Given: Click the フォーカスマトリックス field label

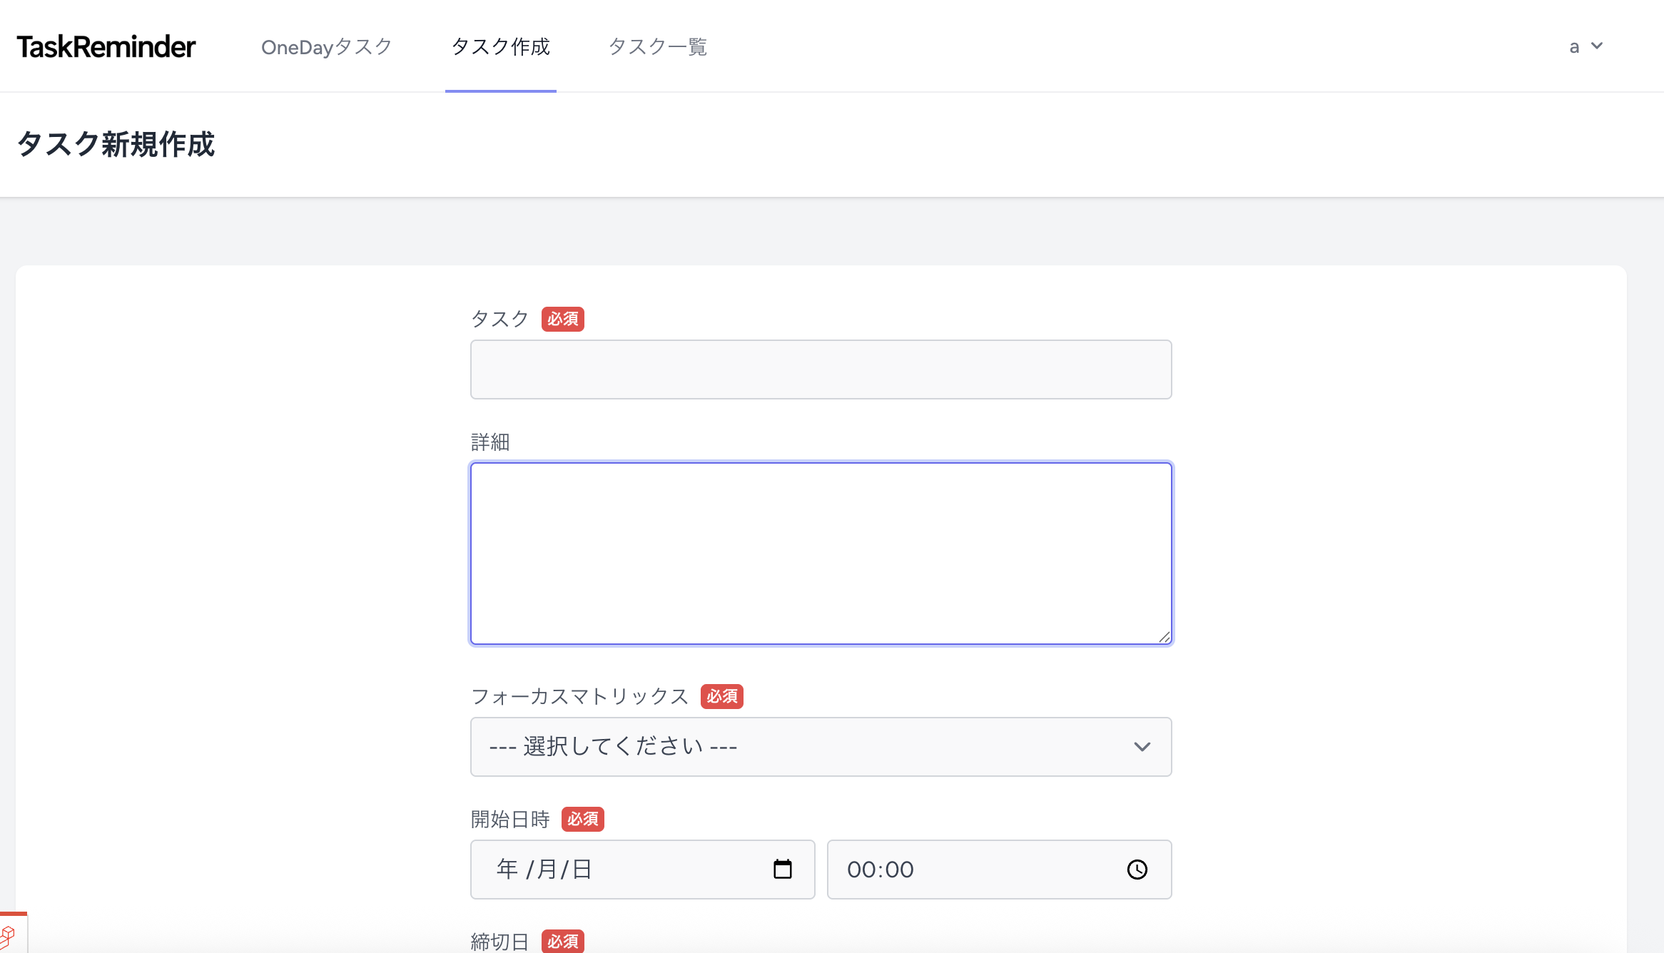Looking at the screenshot, I should 579,696.
